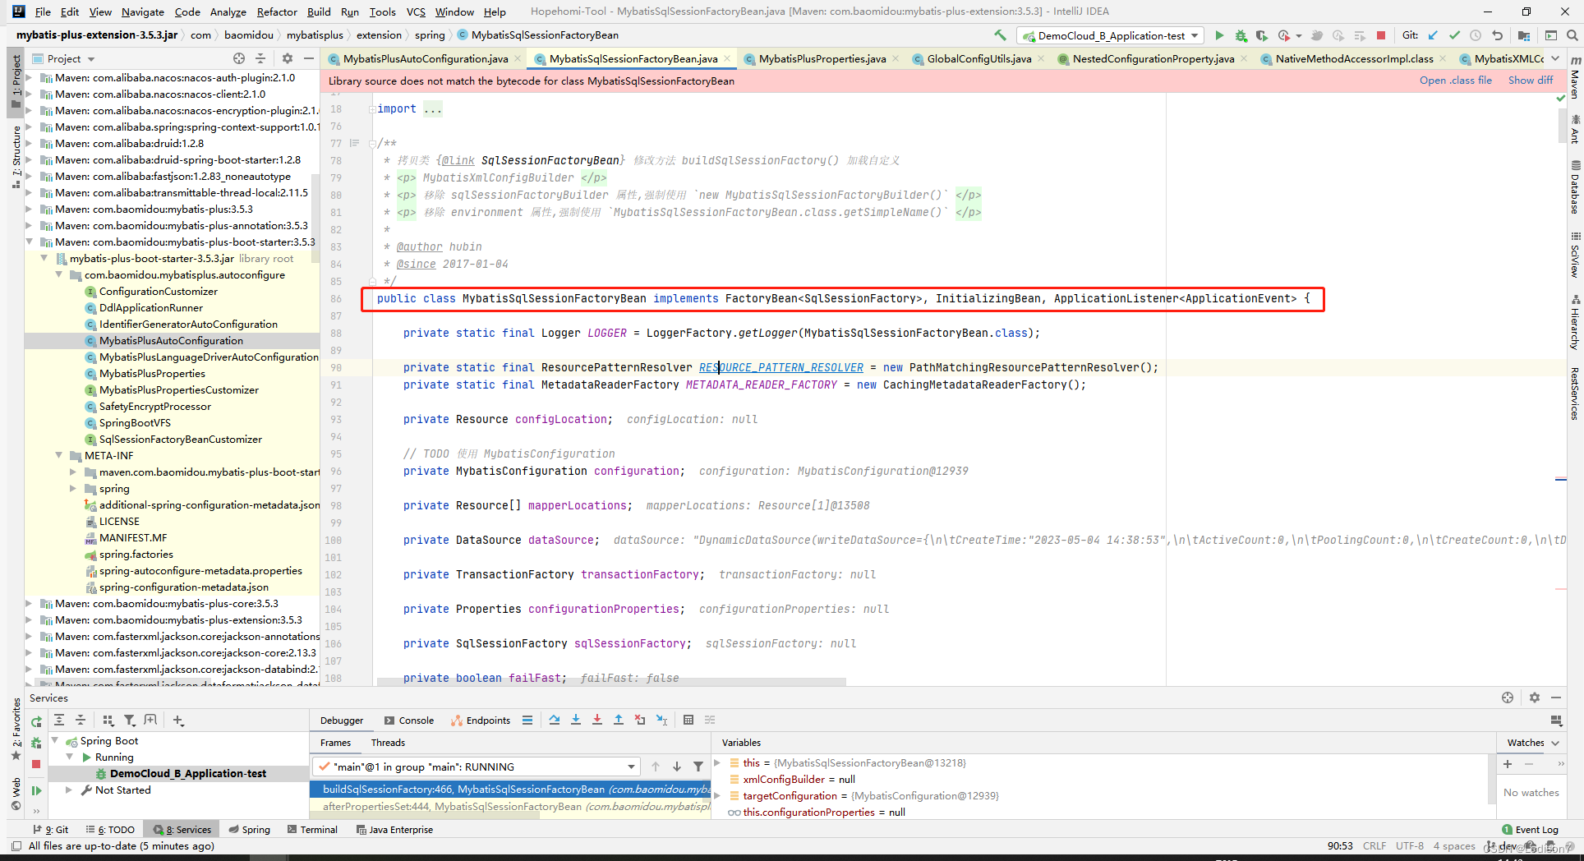This screenshot has width=1584, height=861.
Task: Open the run configuration dropdown DemoCloud_B_Application-test
Action: click(1111, 35)
